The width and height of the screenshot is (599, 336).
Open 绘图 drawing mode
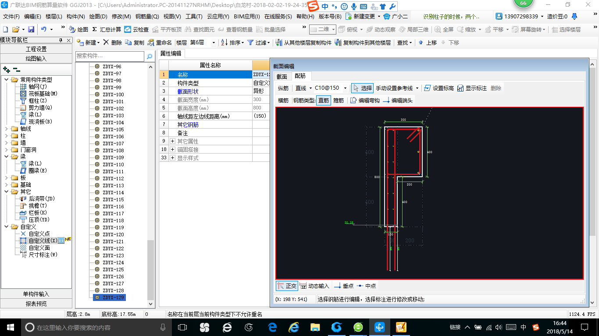pyautogui.click(x=78, y=29)
